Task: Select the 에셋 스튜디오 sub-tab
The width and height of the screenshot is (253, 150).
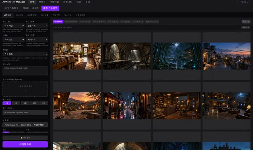Action: click(x=11, y=8)
